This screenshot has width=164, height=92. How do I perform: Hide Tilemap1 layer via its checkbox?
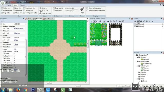click(135, 26)
